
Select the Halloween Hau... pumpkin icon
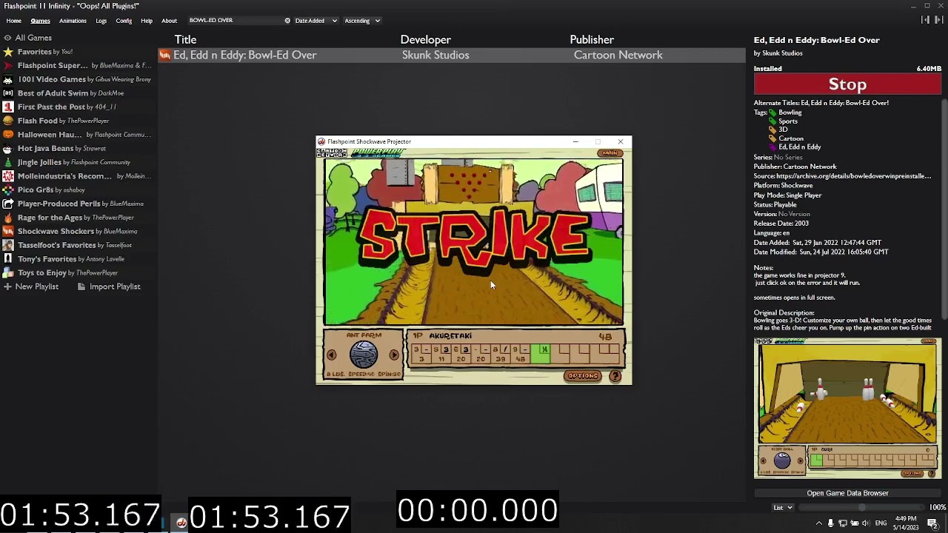[8, 135]
